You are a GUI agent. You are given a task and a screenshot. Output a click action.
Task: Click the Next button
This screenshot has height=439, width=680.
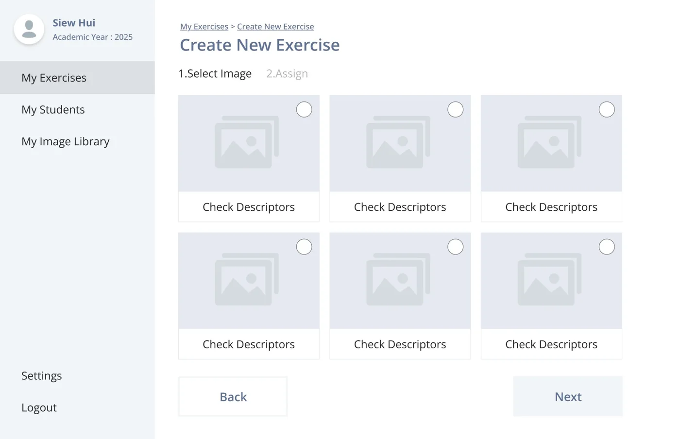pyautogui.click(x=568, y=397)
